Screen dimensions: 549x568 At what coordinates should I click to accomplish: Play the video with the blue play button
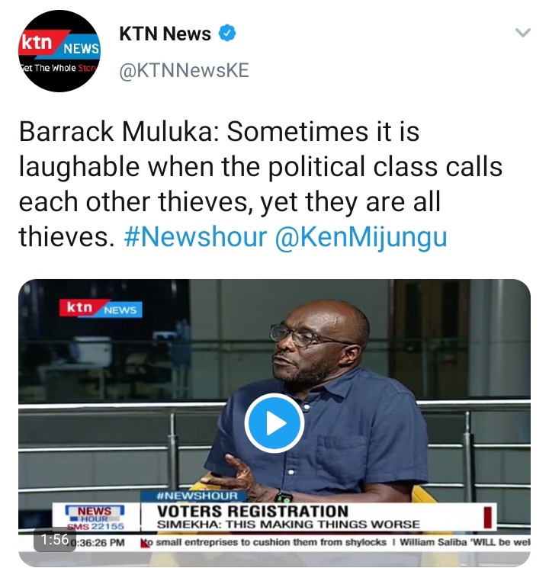pos(274,422)
